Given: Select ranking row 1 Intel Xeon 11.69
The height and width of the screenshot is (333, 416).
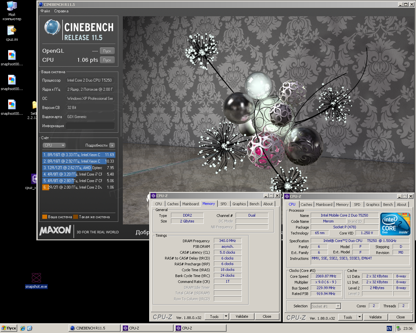Looking at the screenshot, I should click(79, 155).
